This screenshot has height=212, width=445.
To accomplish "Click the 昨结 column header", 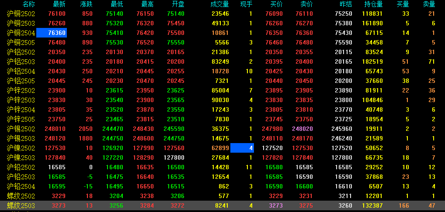I will pyautogui.click(x=346, y=4).
